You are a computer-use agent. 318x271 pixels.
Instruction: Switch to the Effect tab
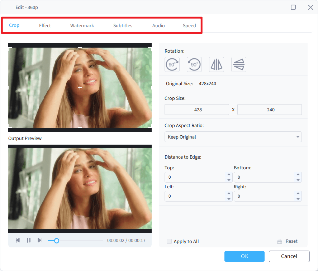tap(45, 25)
